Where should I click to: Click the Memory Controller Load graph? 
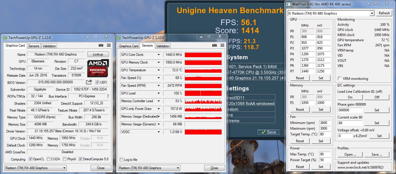tap(203, 101)
